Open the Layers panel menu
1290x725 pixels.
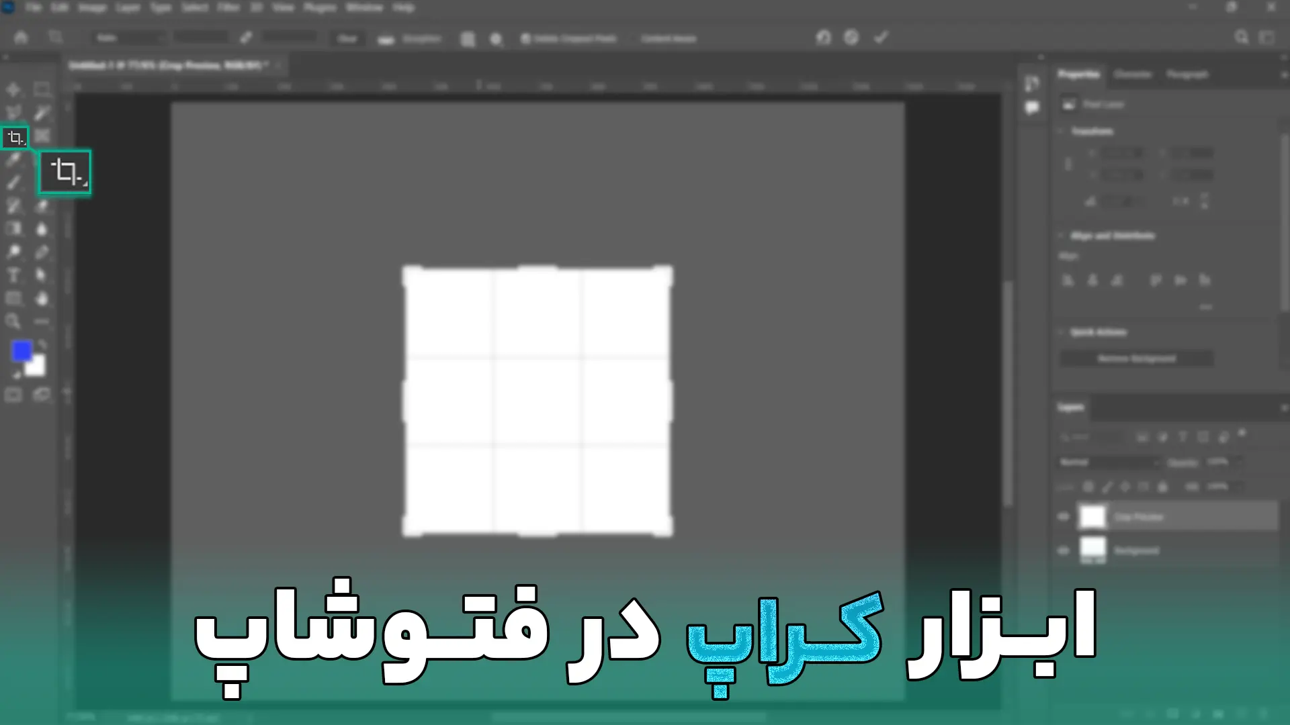(x=1283, y=407)
